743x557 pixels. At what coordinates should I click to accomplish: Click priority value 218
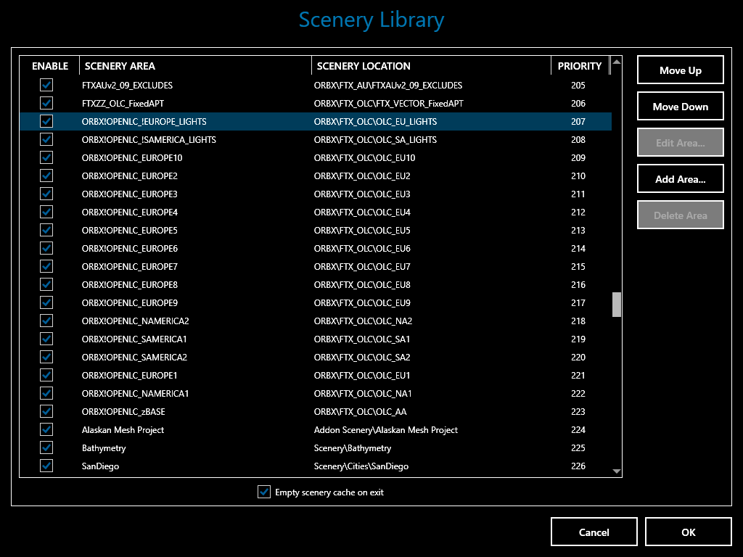click(578, 321)
